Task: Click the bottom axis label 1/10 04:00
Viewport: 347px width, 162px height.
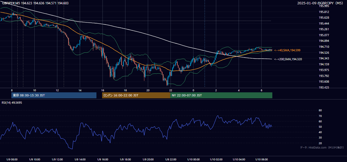Action: (x=239, y=159)
